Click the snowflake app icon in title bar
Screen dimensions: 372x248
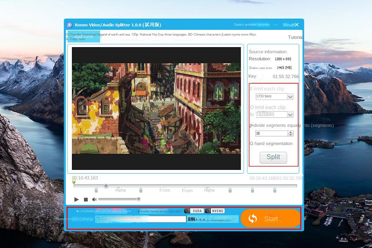(x=69, y=25)
